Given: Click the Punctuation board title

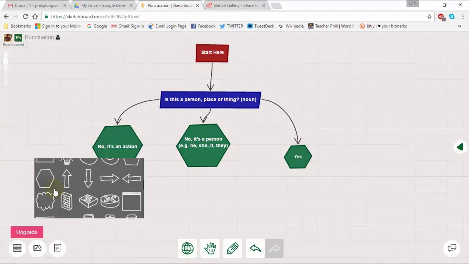Looking at the screenshot, I should click(x=39, y=37).
